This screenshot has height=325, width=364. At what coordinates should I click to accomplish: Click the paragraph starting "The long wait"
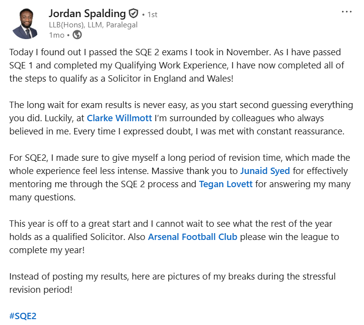tap(176, 118)
